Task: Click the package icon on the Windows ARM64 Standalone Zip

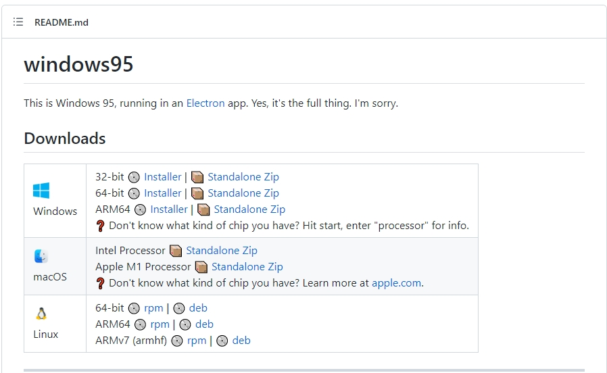Action: pyautogui.click(x=203, y=209)
